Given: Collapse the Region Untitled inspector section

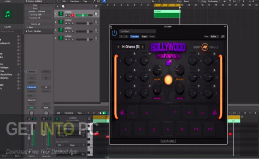Looking at the screenshot, I should point(26,1).
